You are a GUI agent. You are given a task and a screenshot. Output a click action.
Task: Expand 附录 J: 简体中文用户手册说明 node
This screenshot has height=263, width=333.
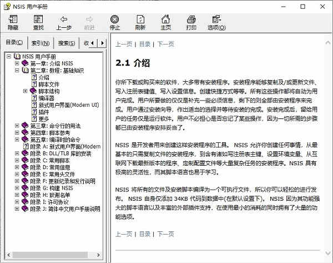pos(17,209)
